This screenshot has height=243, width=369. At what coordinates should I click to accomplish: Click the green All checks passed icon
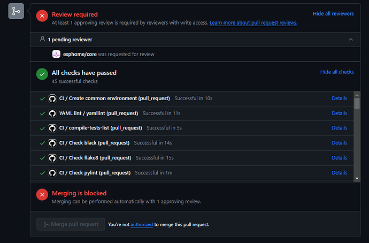pyautogui.click(x=42, y=74)
